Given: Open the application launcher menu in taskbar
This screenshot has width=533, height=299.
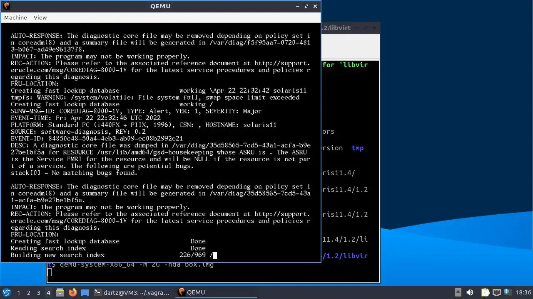Looking at the screenshot, I should tap(7, 292).
